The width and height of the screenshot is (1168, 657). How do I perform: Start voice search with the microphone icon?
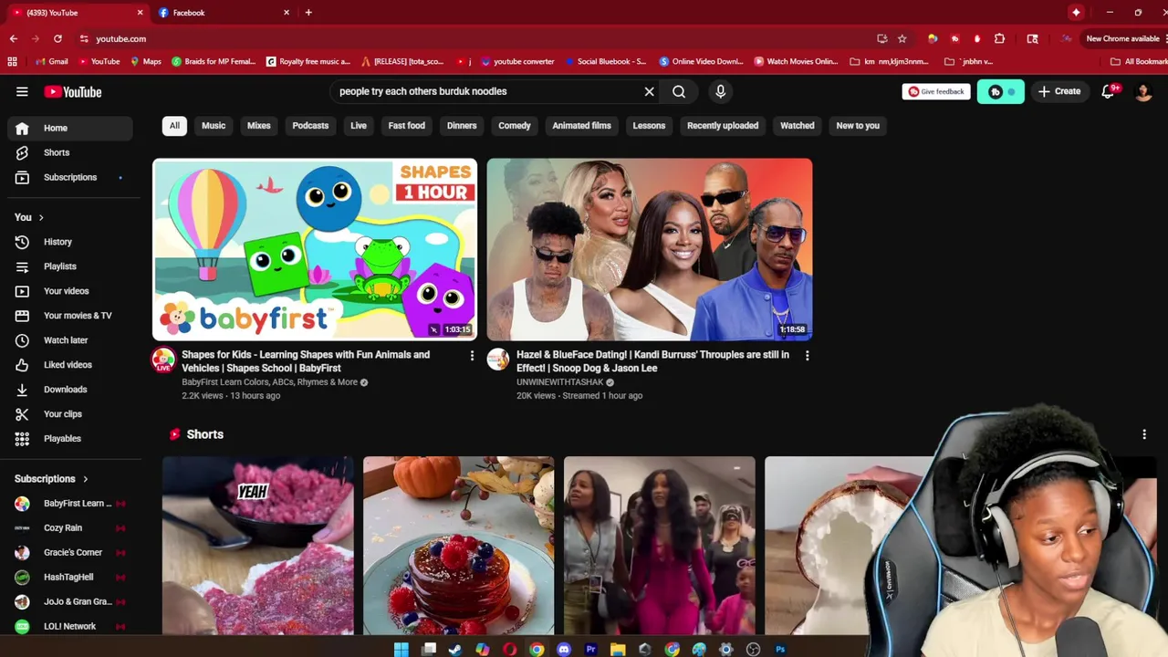coord(720,91)
